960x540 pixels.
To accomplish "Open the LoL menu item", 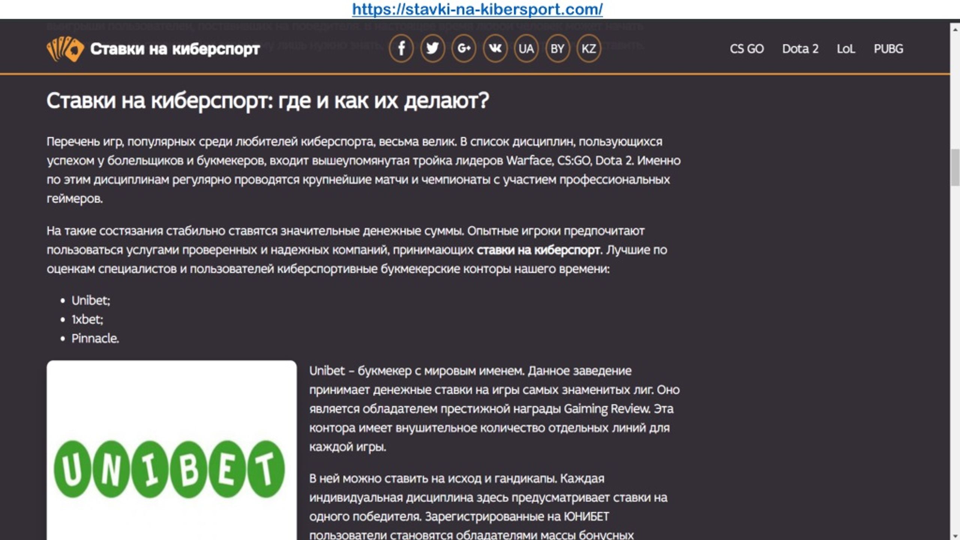I will coord(846,49).
